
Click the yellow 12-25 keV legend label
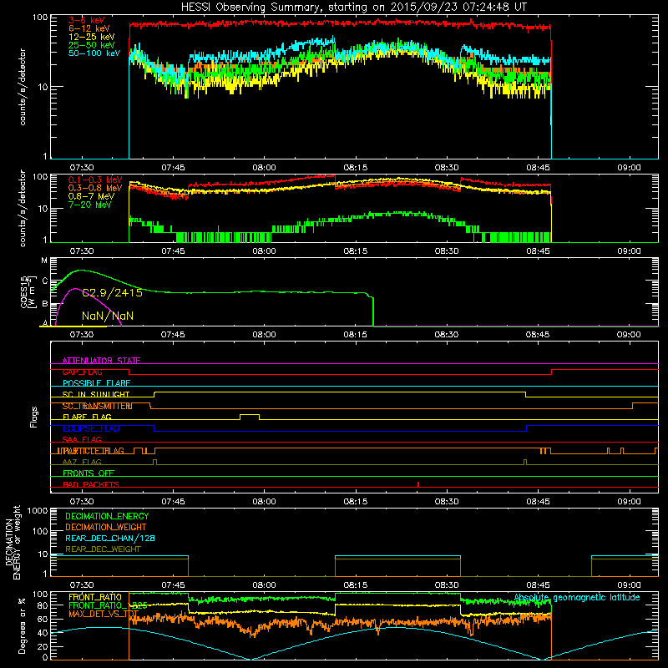tap(92, 37)
